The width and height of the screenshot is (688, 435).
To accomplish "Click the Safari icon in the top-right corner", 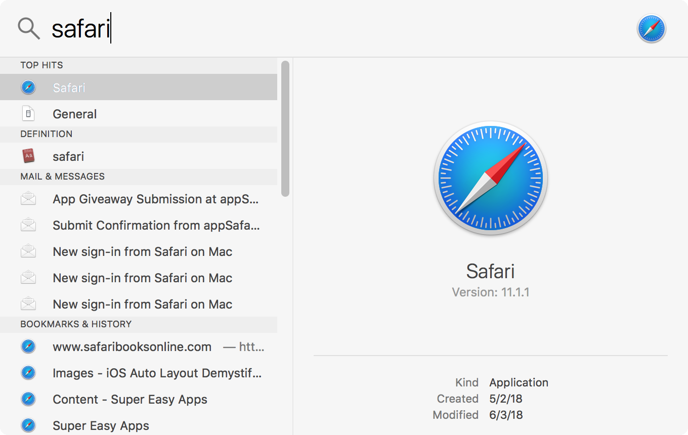I will point(651,28).
